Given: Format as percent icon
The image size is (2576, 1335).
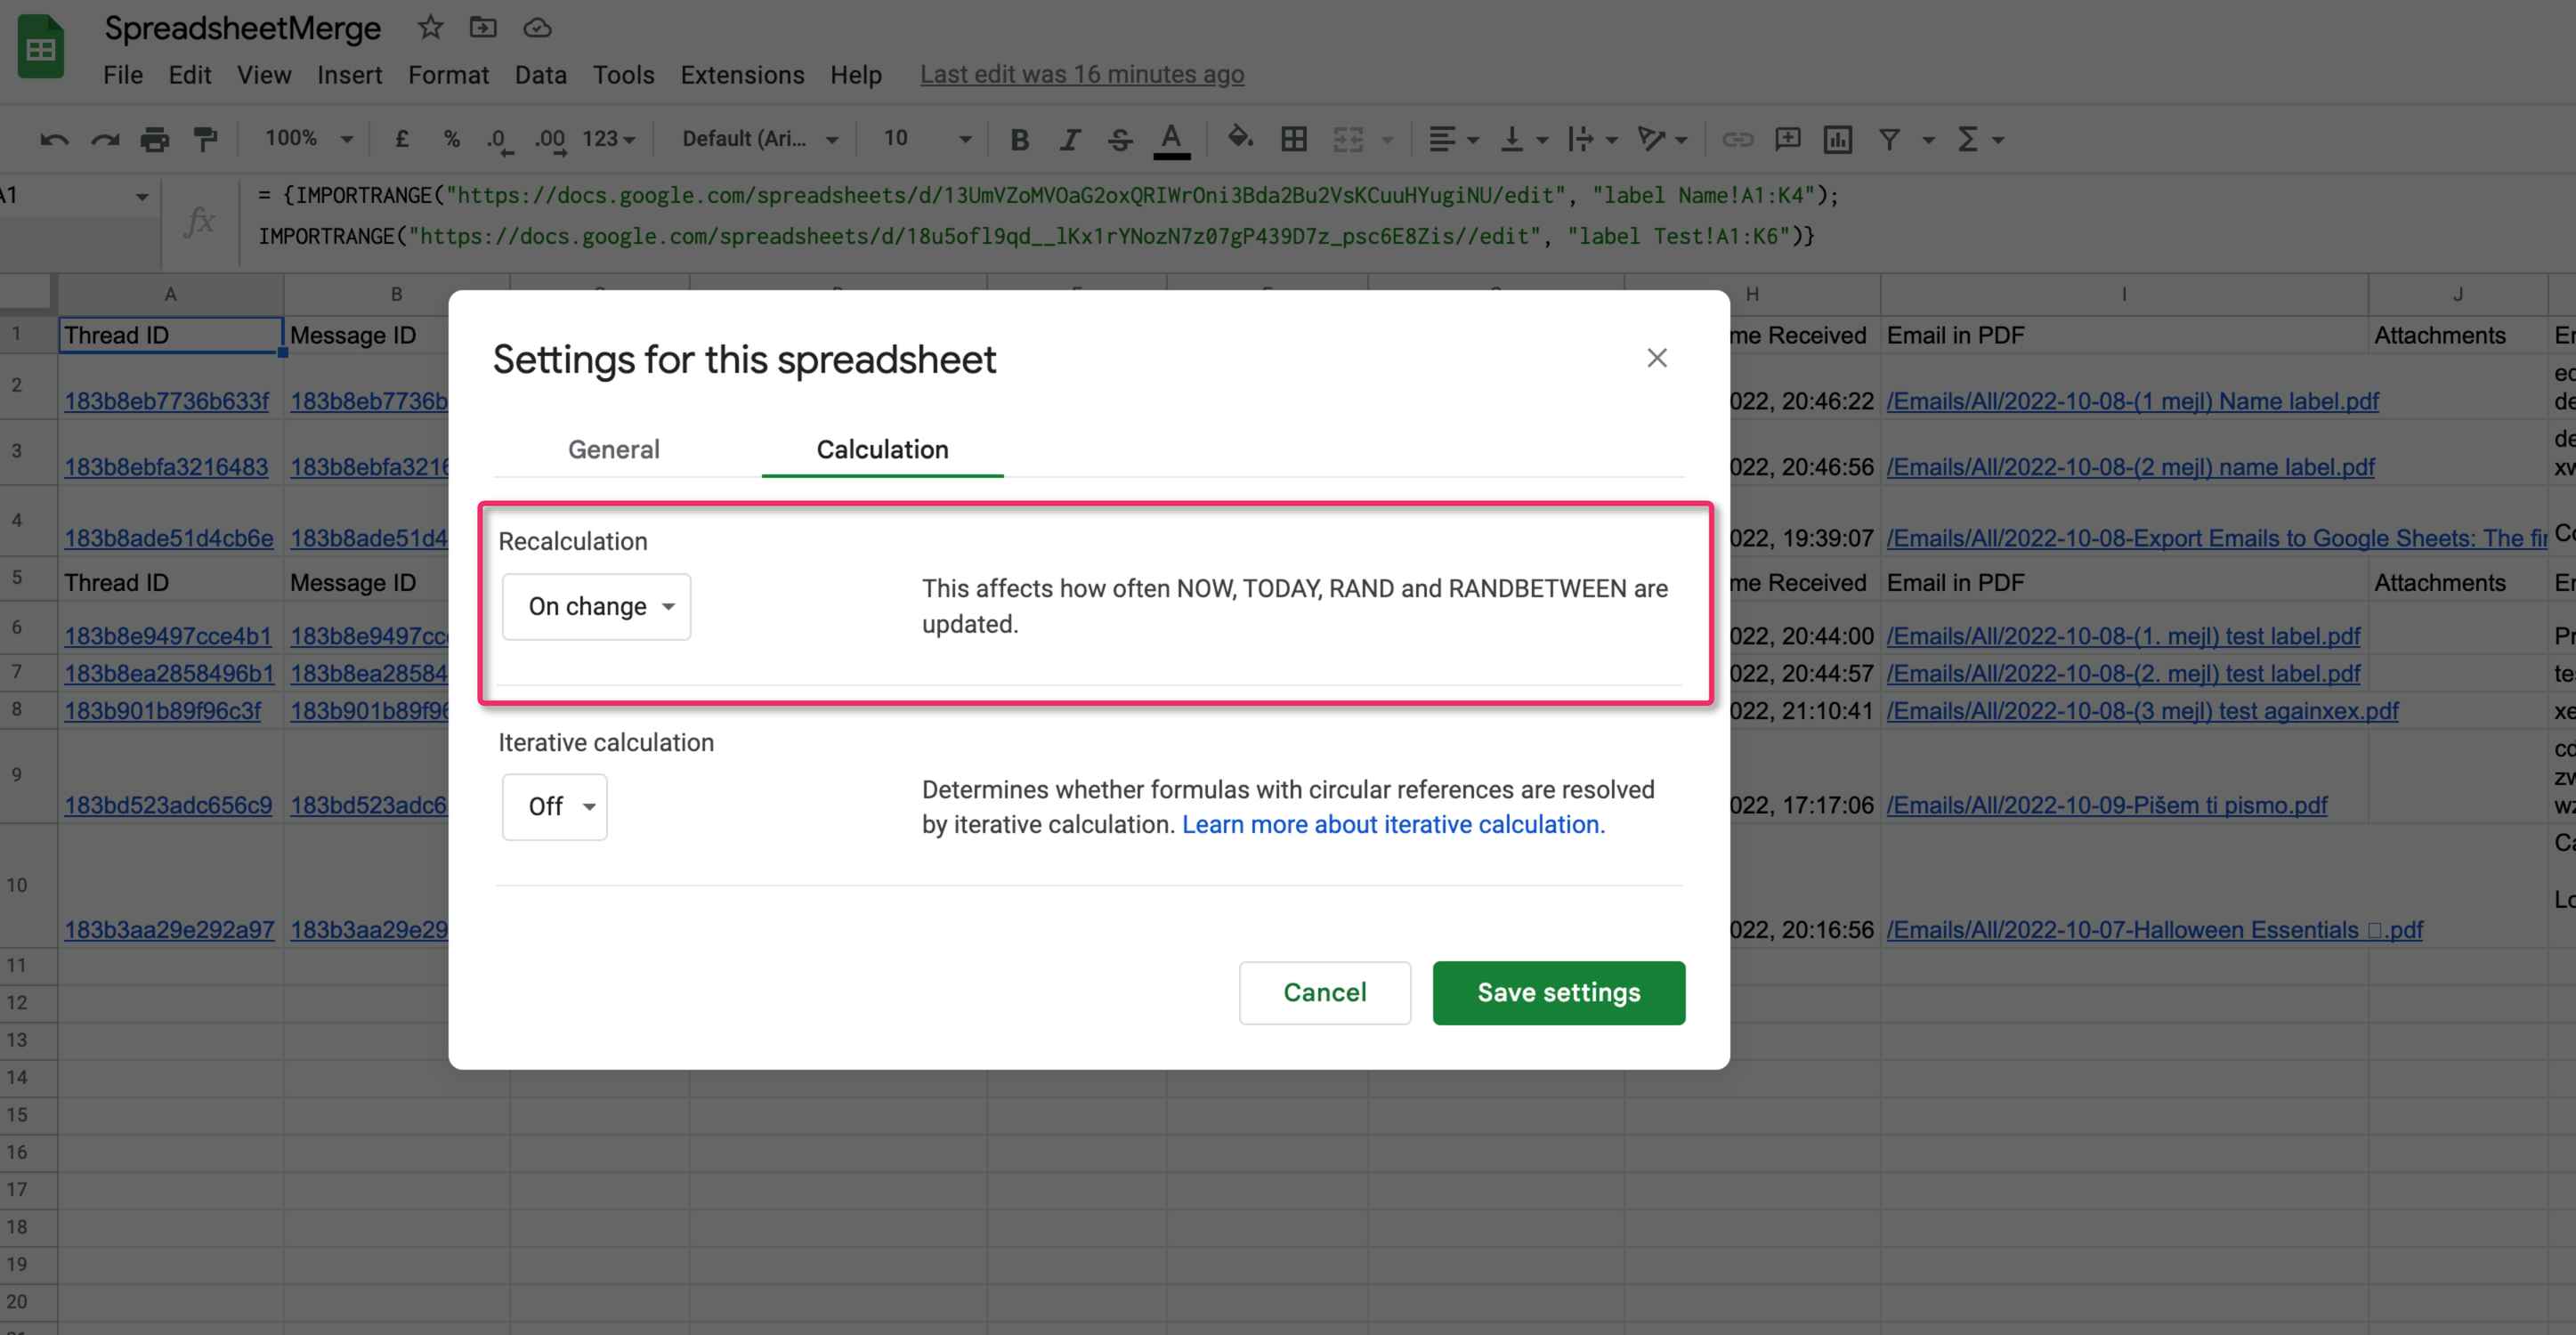Looking at the screenshot, I should click(452, 139).
